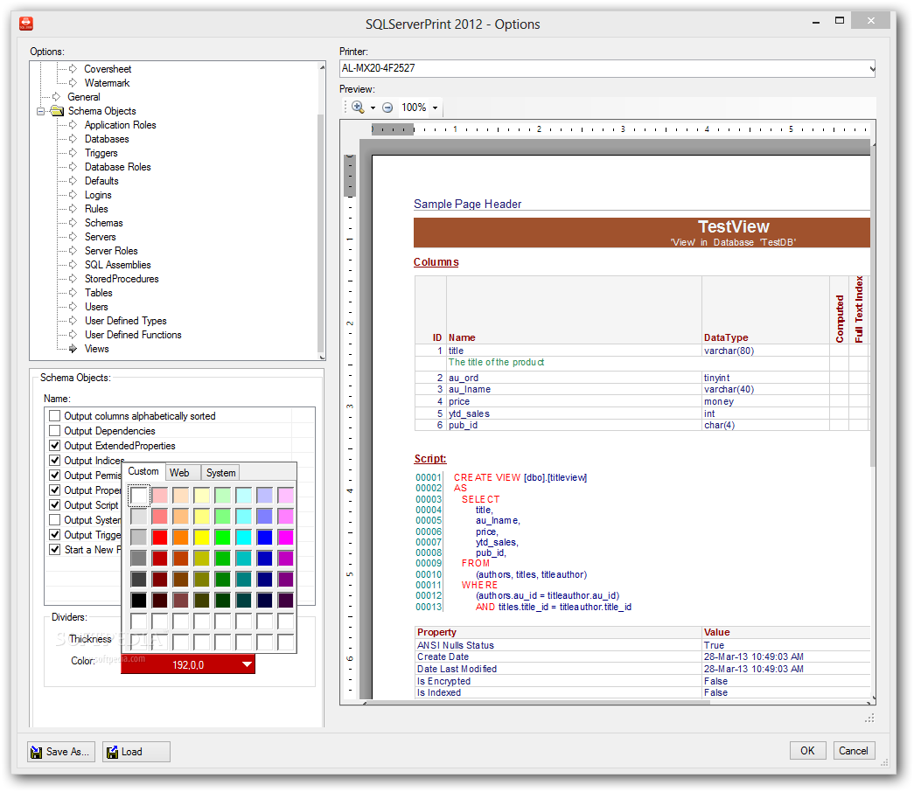Toggle the Output Properties checkbox
The width and height of the screenshot is (914, 792).
coord(55,490)
